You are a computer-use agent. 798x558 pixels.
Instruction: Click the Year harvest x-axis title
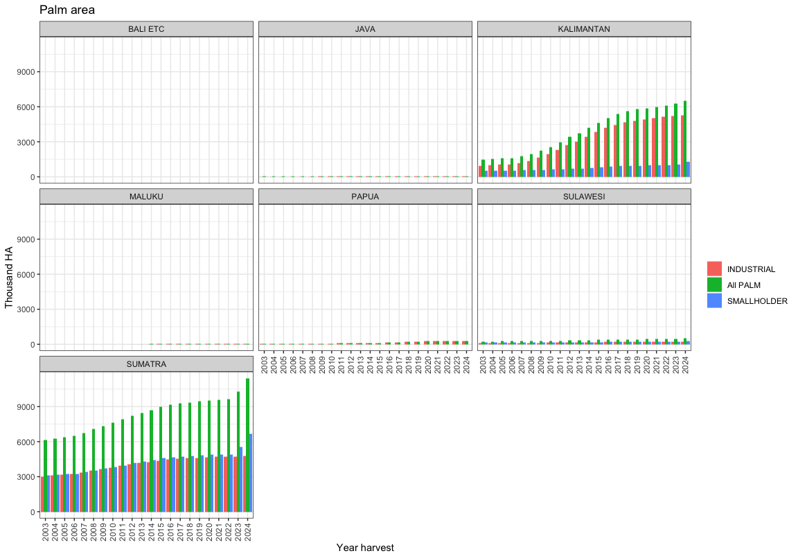[365, 548]
